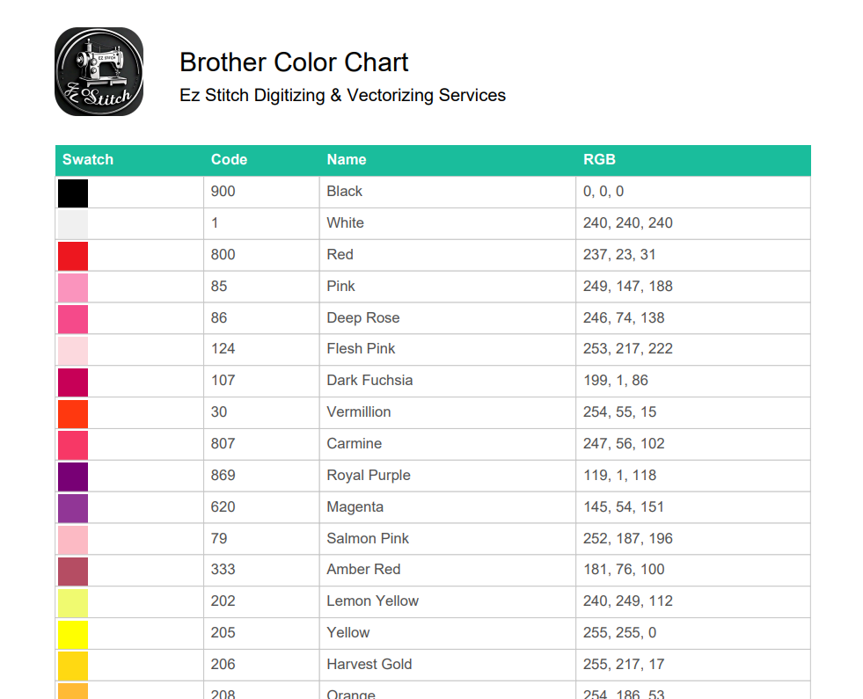
Task: Click the Ez Stitch sewing machine logo
Action: click(x=99, y=71)
